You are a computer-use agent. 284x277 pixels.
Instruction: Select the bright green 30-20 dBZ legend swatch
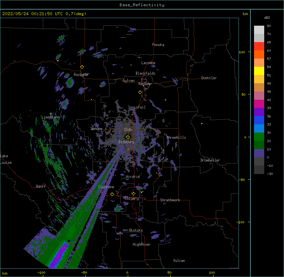point(259,137)
